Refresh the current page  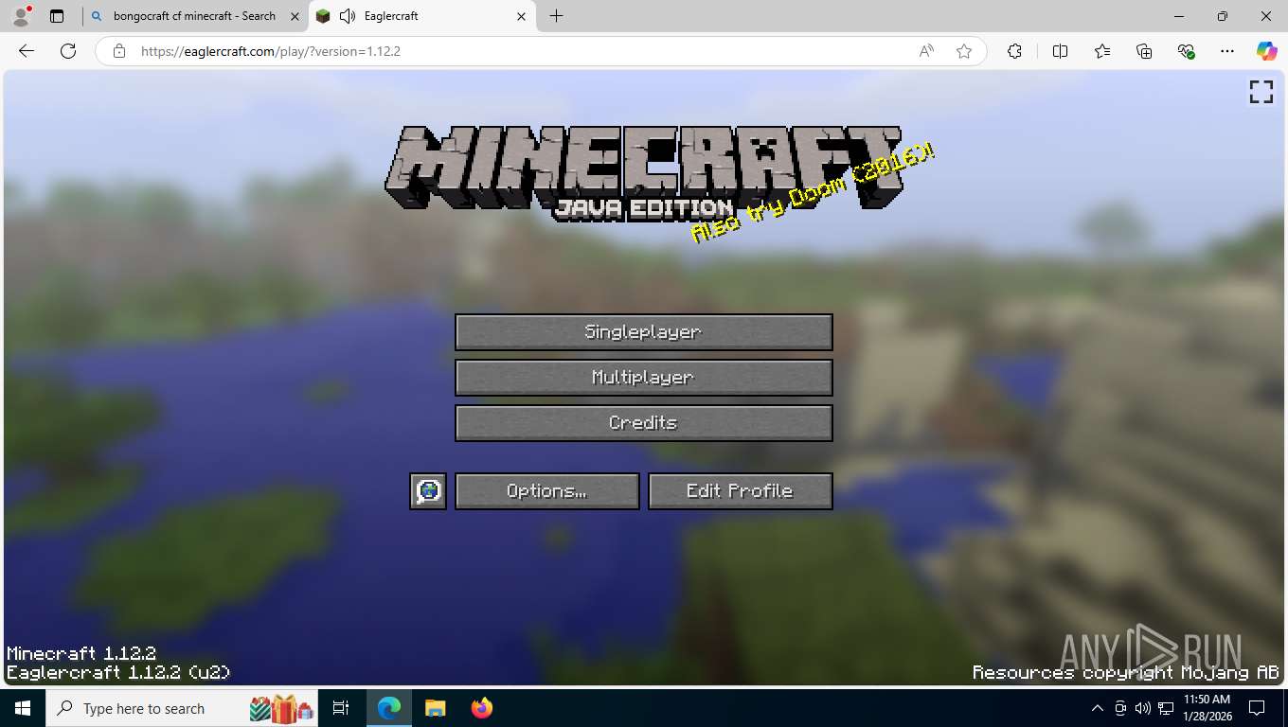(x=68, y=51)
